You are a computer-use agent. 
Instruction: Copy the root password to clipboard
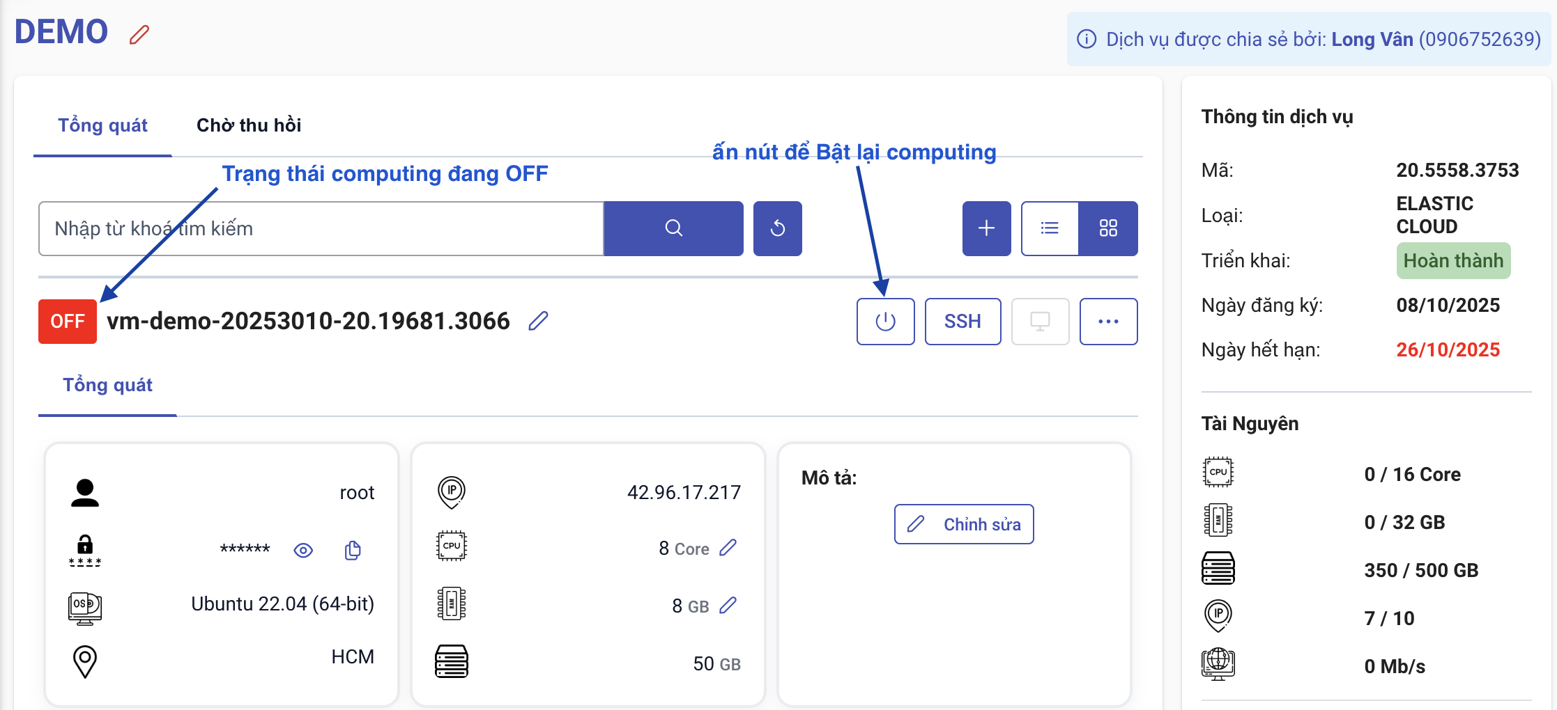tap(353, 551)
